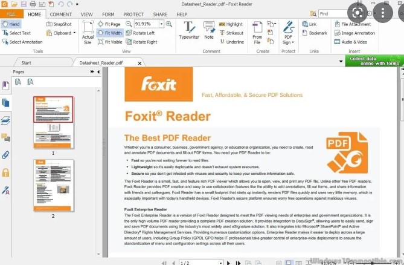This screenshot has width=404, height=265.
Task: Click the Open folder quick-access icon
Action: tap(14, 4)
